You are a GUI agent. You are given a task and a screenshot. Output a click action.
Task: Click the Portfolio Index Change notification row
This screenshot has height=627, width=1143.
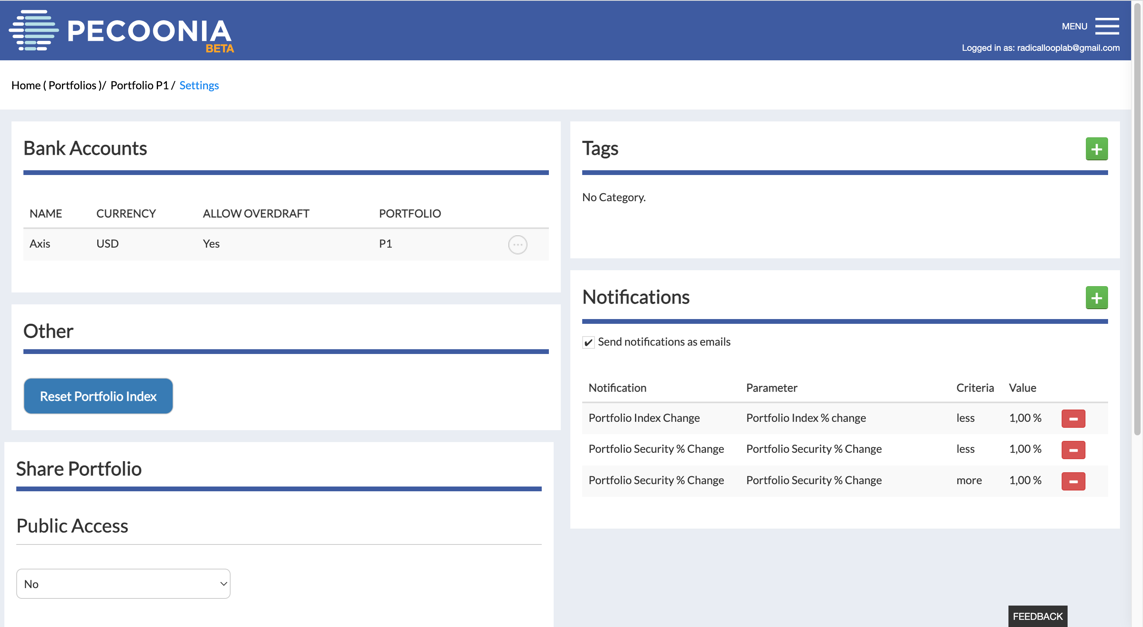point(643,418)
